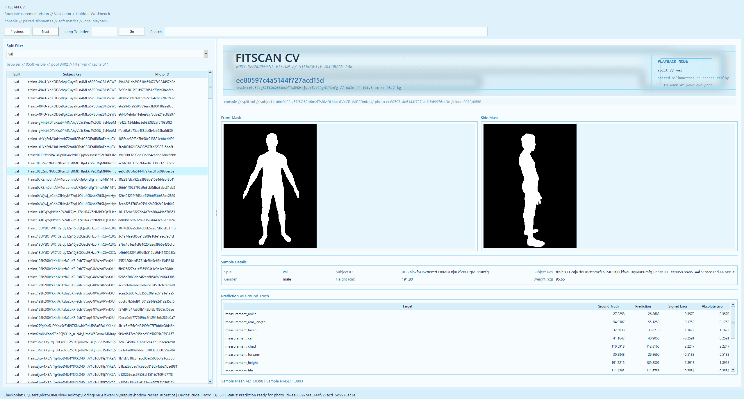Open the Side Mask silhouette image

(530, 186)
